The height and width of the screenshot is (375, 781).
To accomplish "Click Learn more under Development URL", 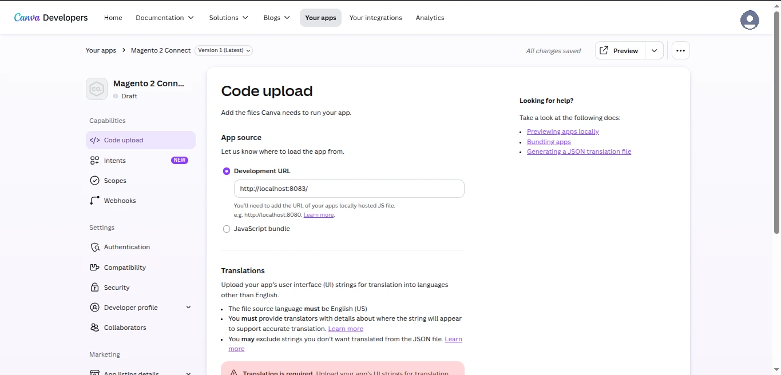I will pyautogui.click(x=319, y=215).
